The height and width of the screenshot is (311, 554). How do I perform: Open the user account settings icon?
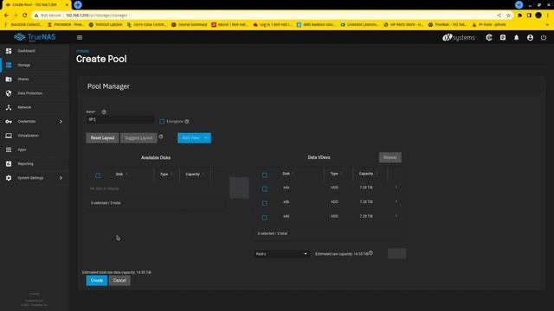click(530, 37)
